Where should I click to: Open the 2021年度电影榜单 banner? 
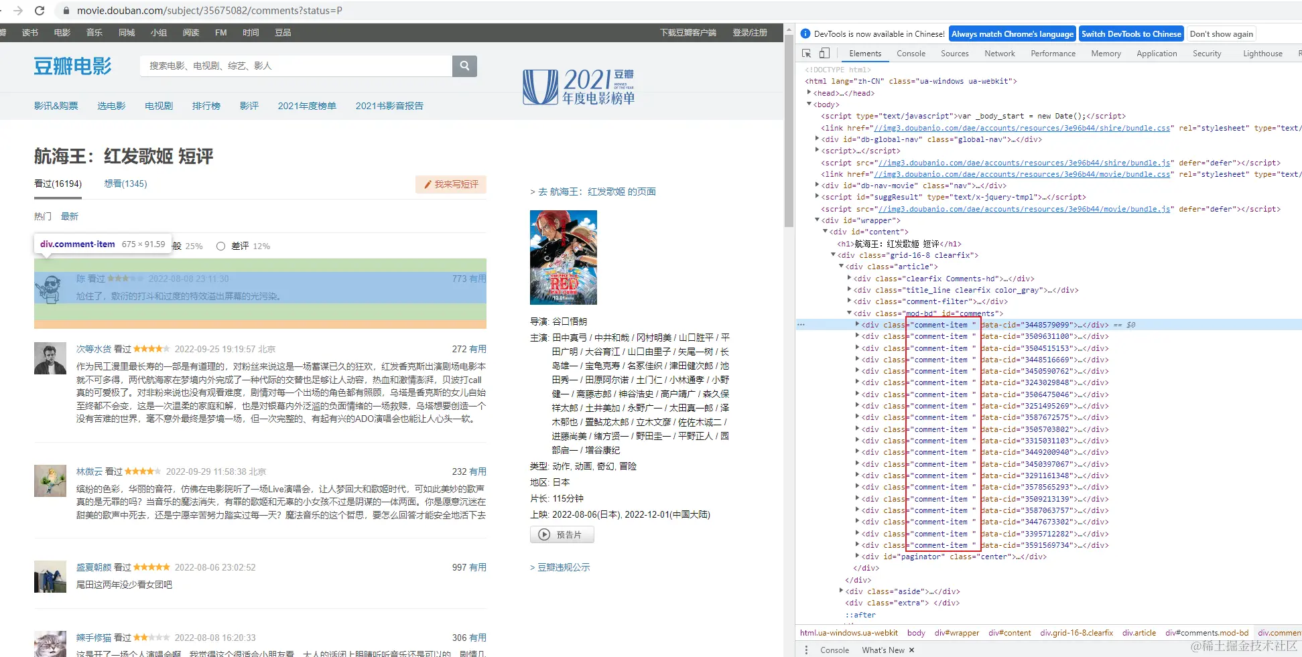(x=579, y=87)
